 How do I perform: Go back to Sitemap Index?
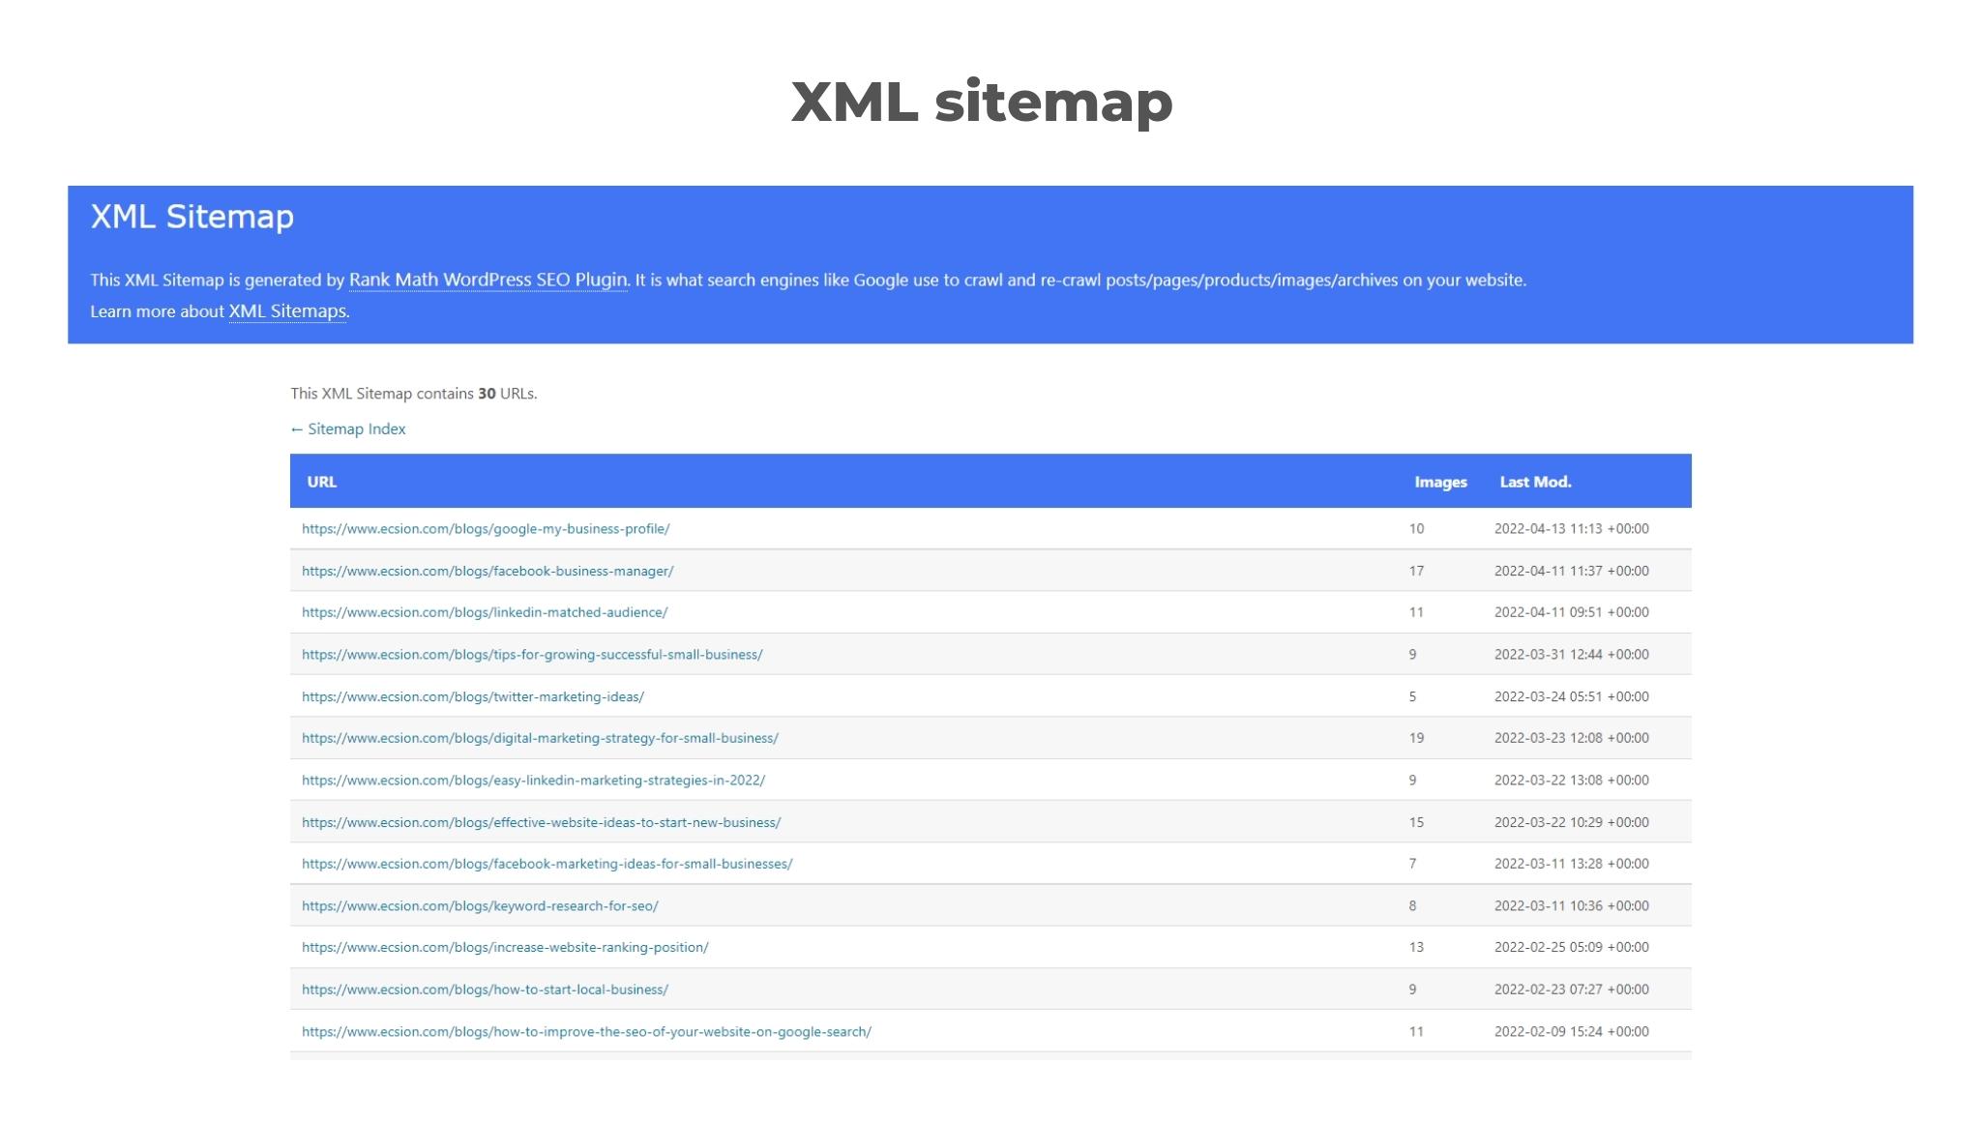coord(348,428)
